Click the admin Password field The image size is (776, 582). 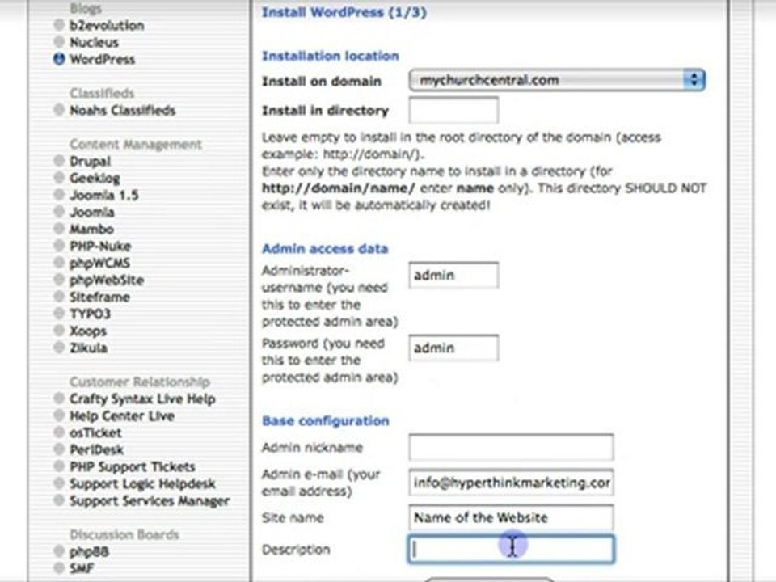tap(453, 348)
